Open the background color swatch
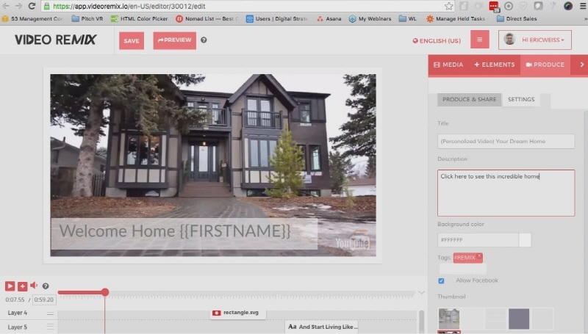Image resolution: width=588 pixels, height=334 pixels. pyautogui.click(x=525, y=240)
